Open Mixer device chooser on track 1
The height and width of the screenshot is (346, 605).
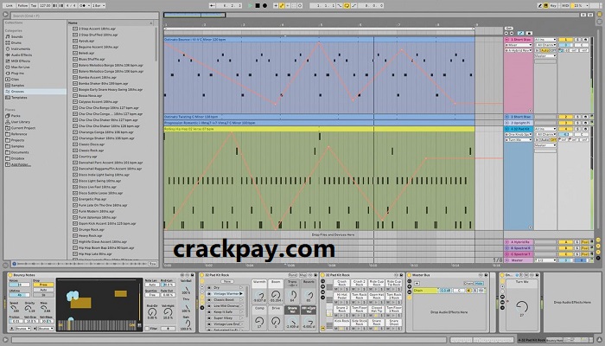click(519, 45)
